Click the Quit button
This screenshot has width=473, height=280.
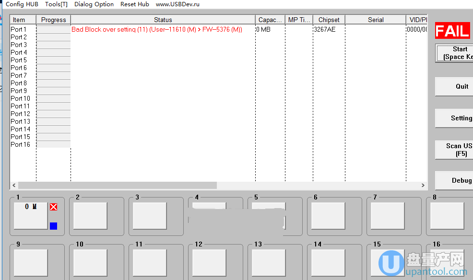click(x=456, y=87)
